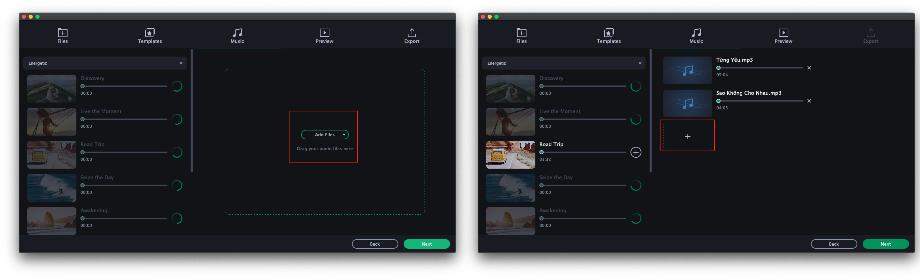Switch to Music tab in the right window

(x=696, y=36)
